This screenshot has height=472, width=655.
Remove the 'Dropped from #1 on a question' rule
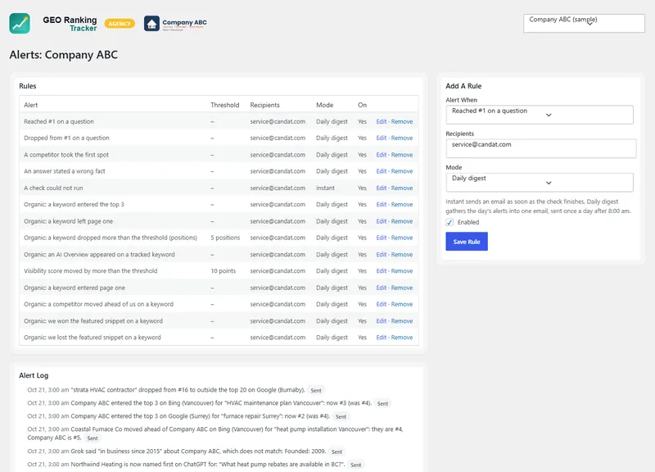point(402,138)
